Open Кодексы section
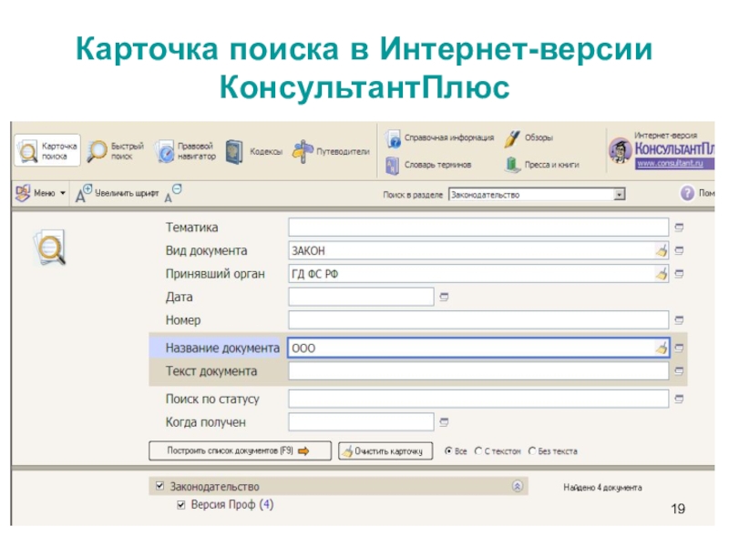 click(x=254, y=151)
